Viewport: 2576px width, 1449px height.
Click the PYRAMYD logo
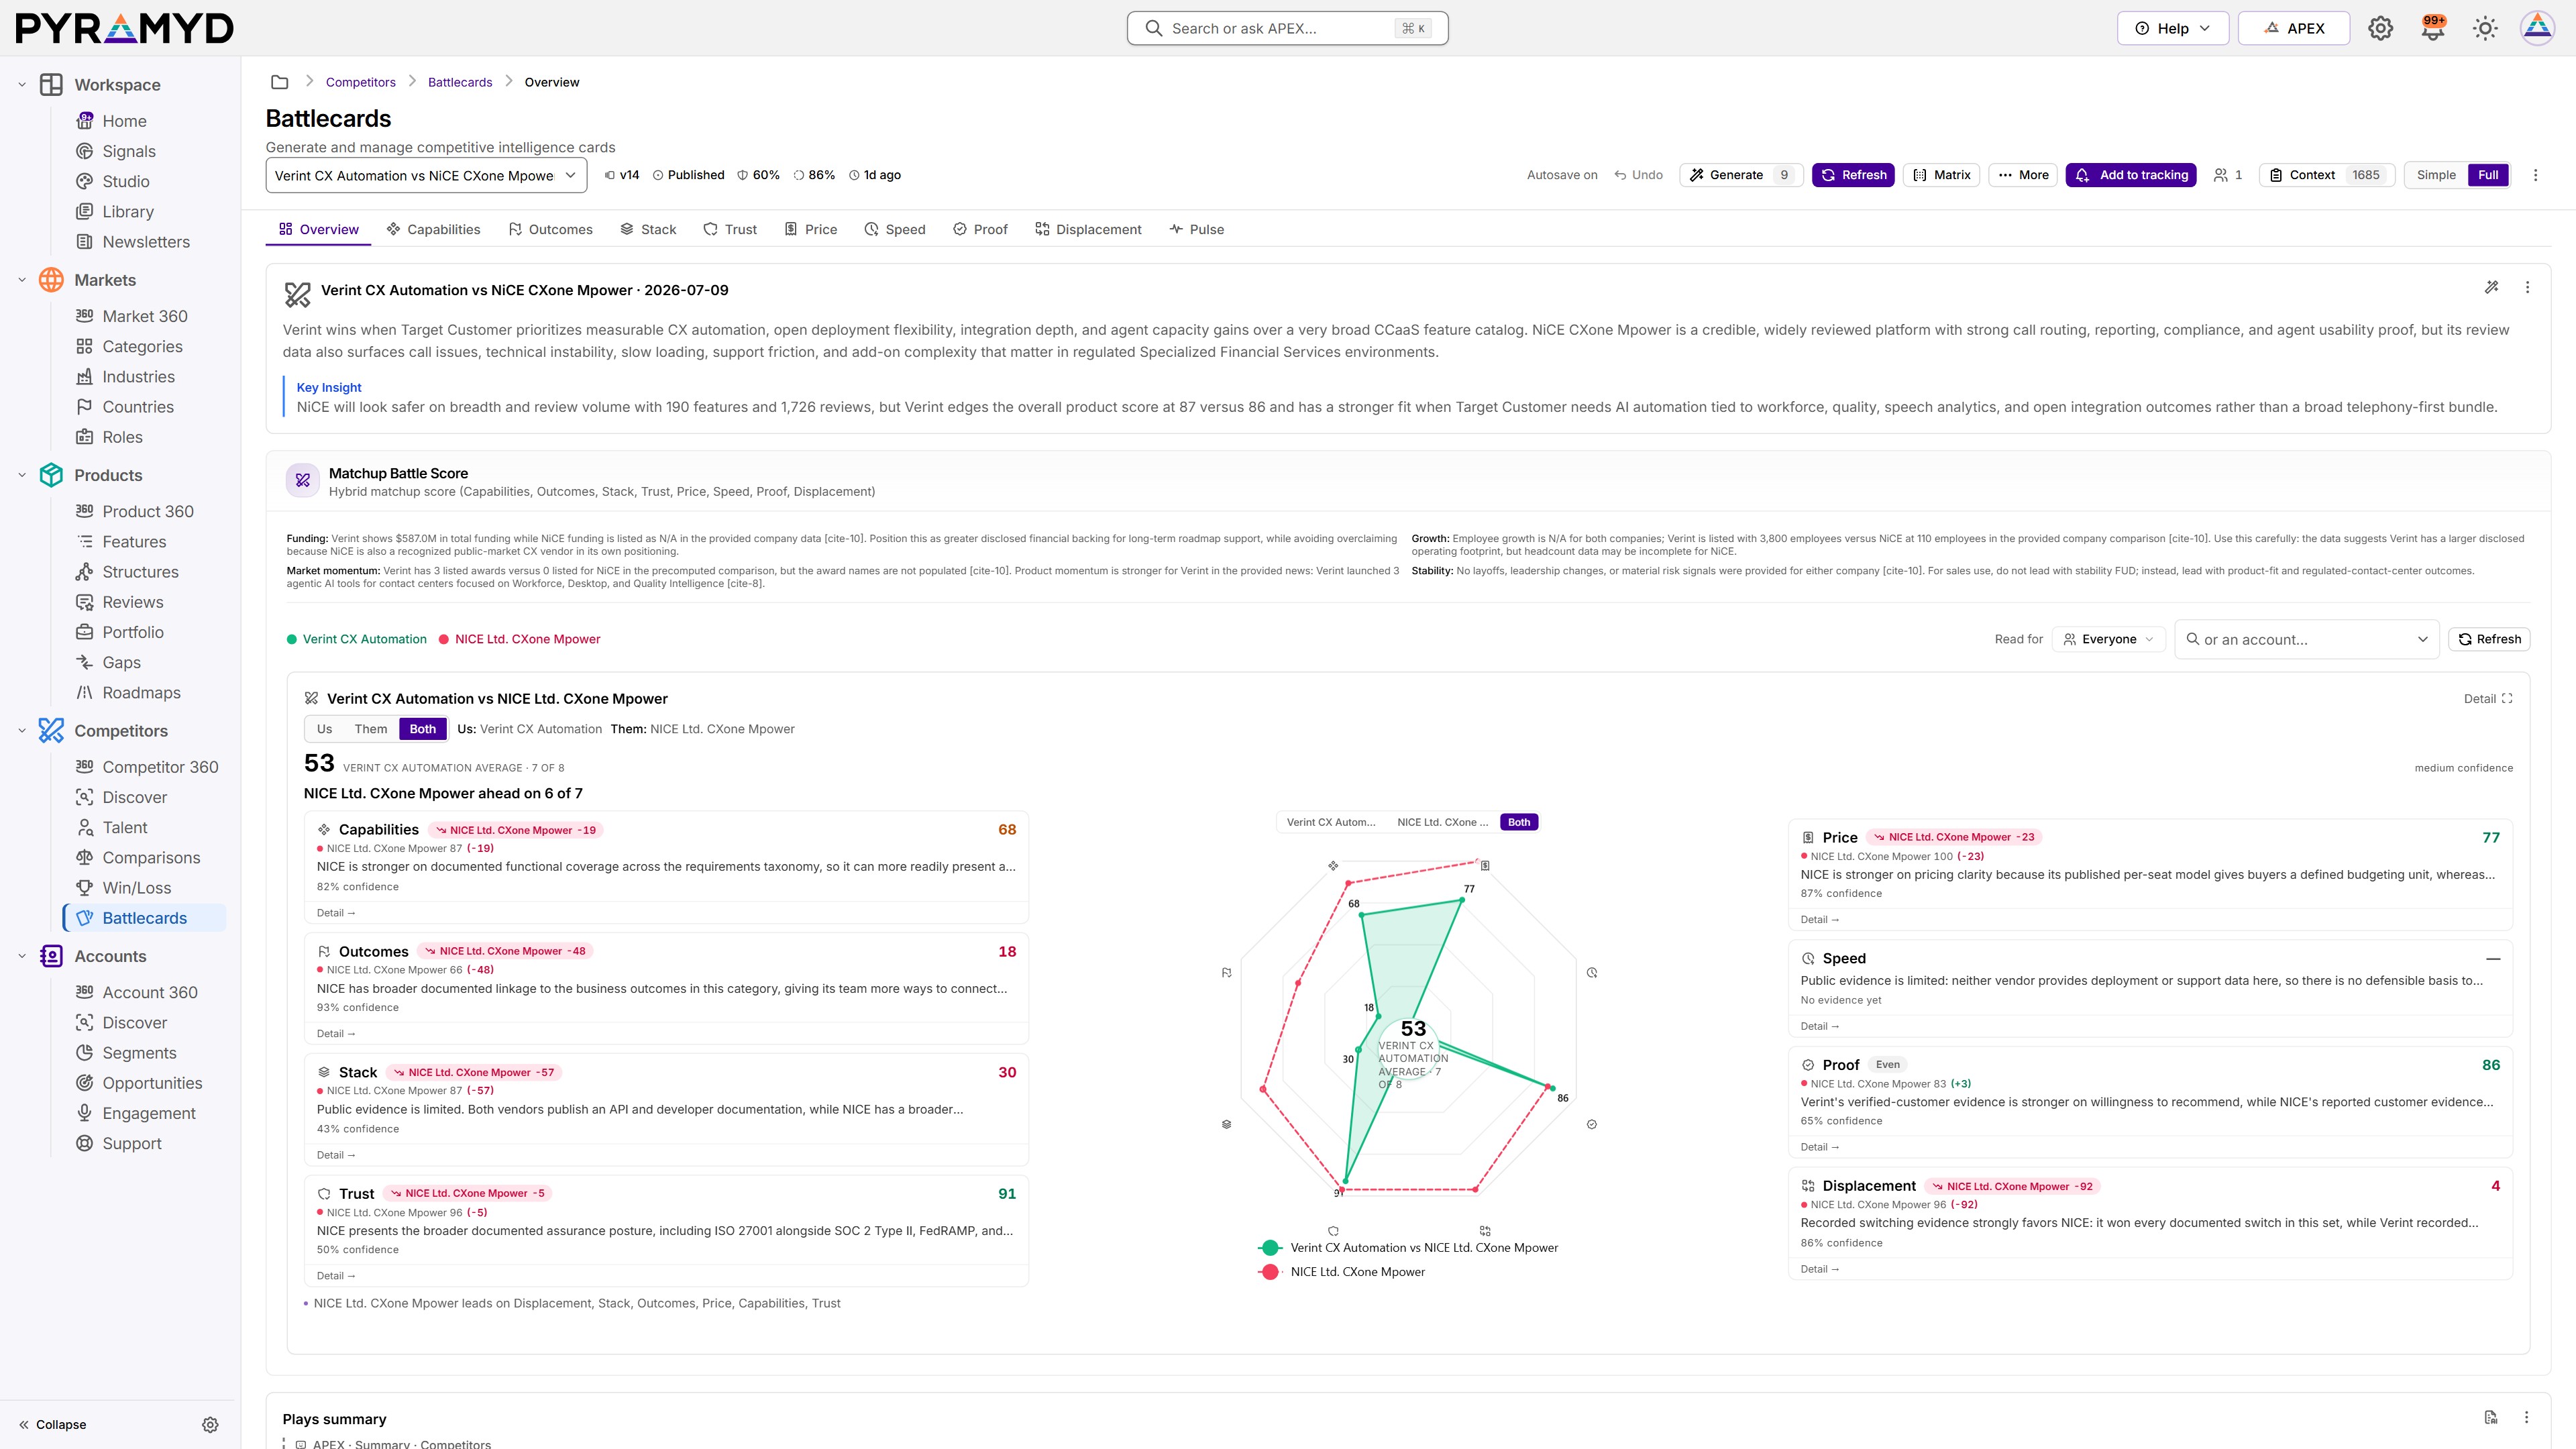click(124, 28)
